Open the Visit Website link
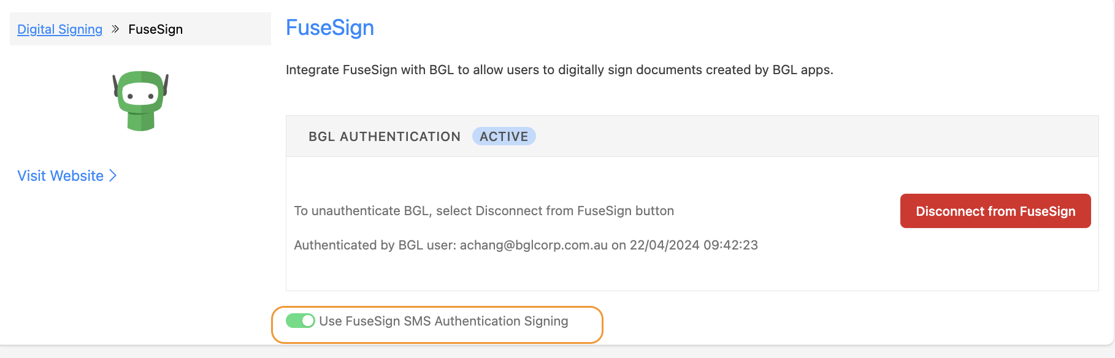Screen dimensions: 1115x358 [60, 176]
